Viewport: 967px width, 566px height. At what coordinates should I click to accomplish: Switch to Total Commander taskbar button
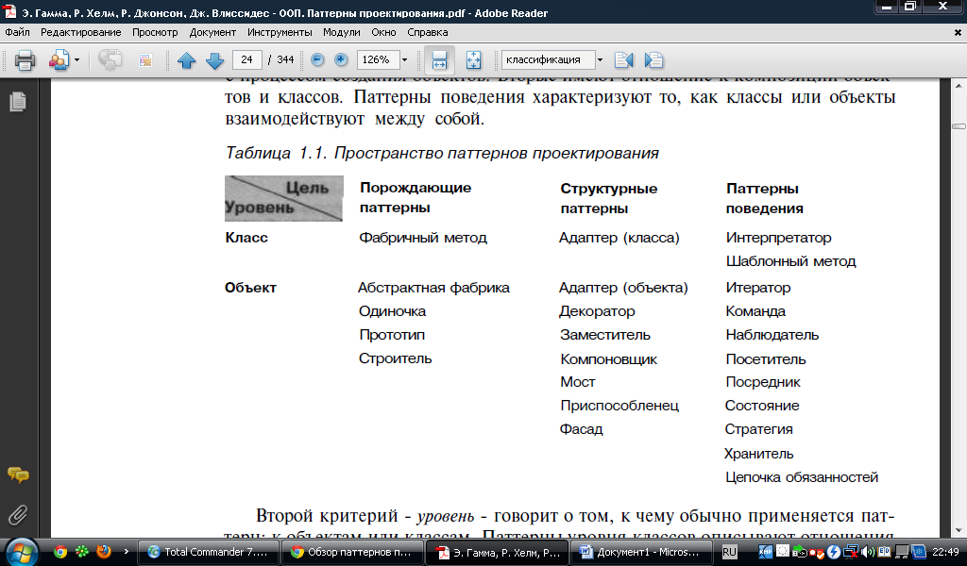tap(208, 552)
